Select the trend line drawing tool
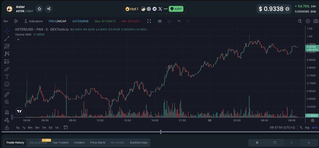The width and height of the screenshot is (319, 148). tap(7, 38)
